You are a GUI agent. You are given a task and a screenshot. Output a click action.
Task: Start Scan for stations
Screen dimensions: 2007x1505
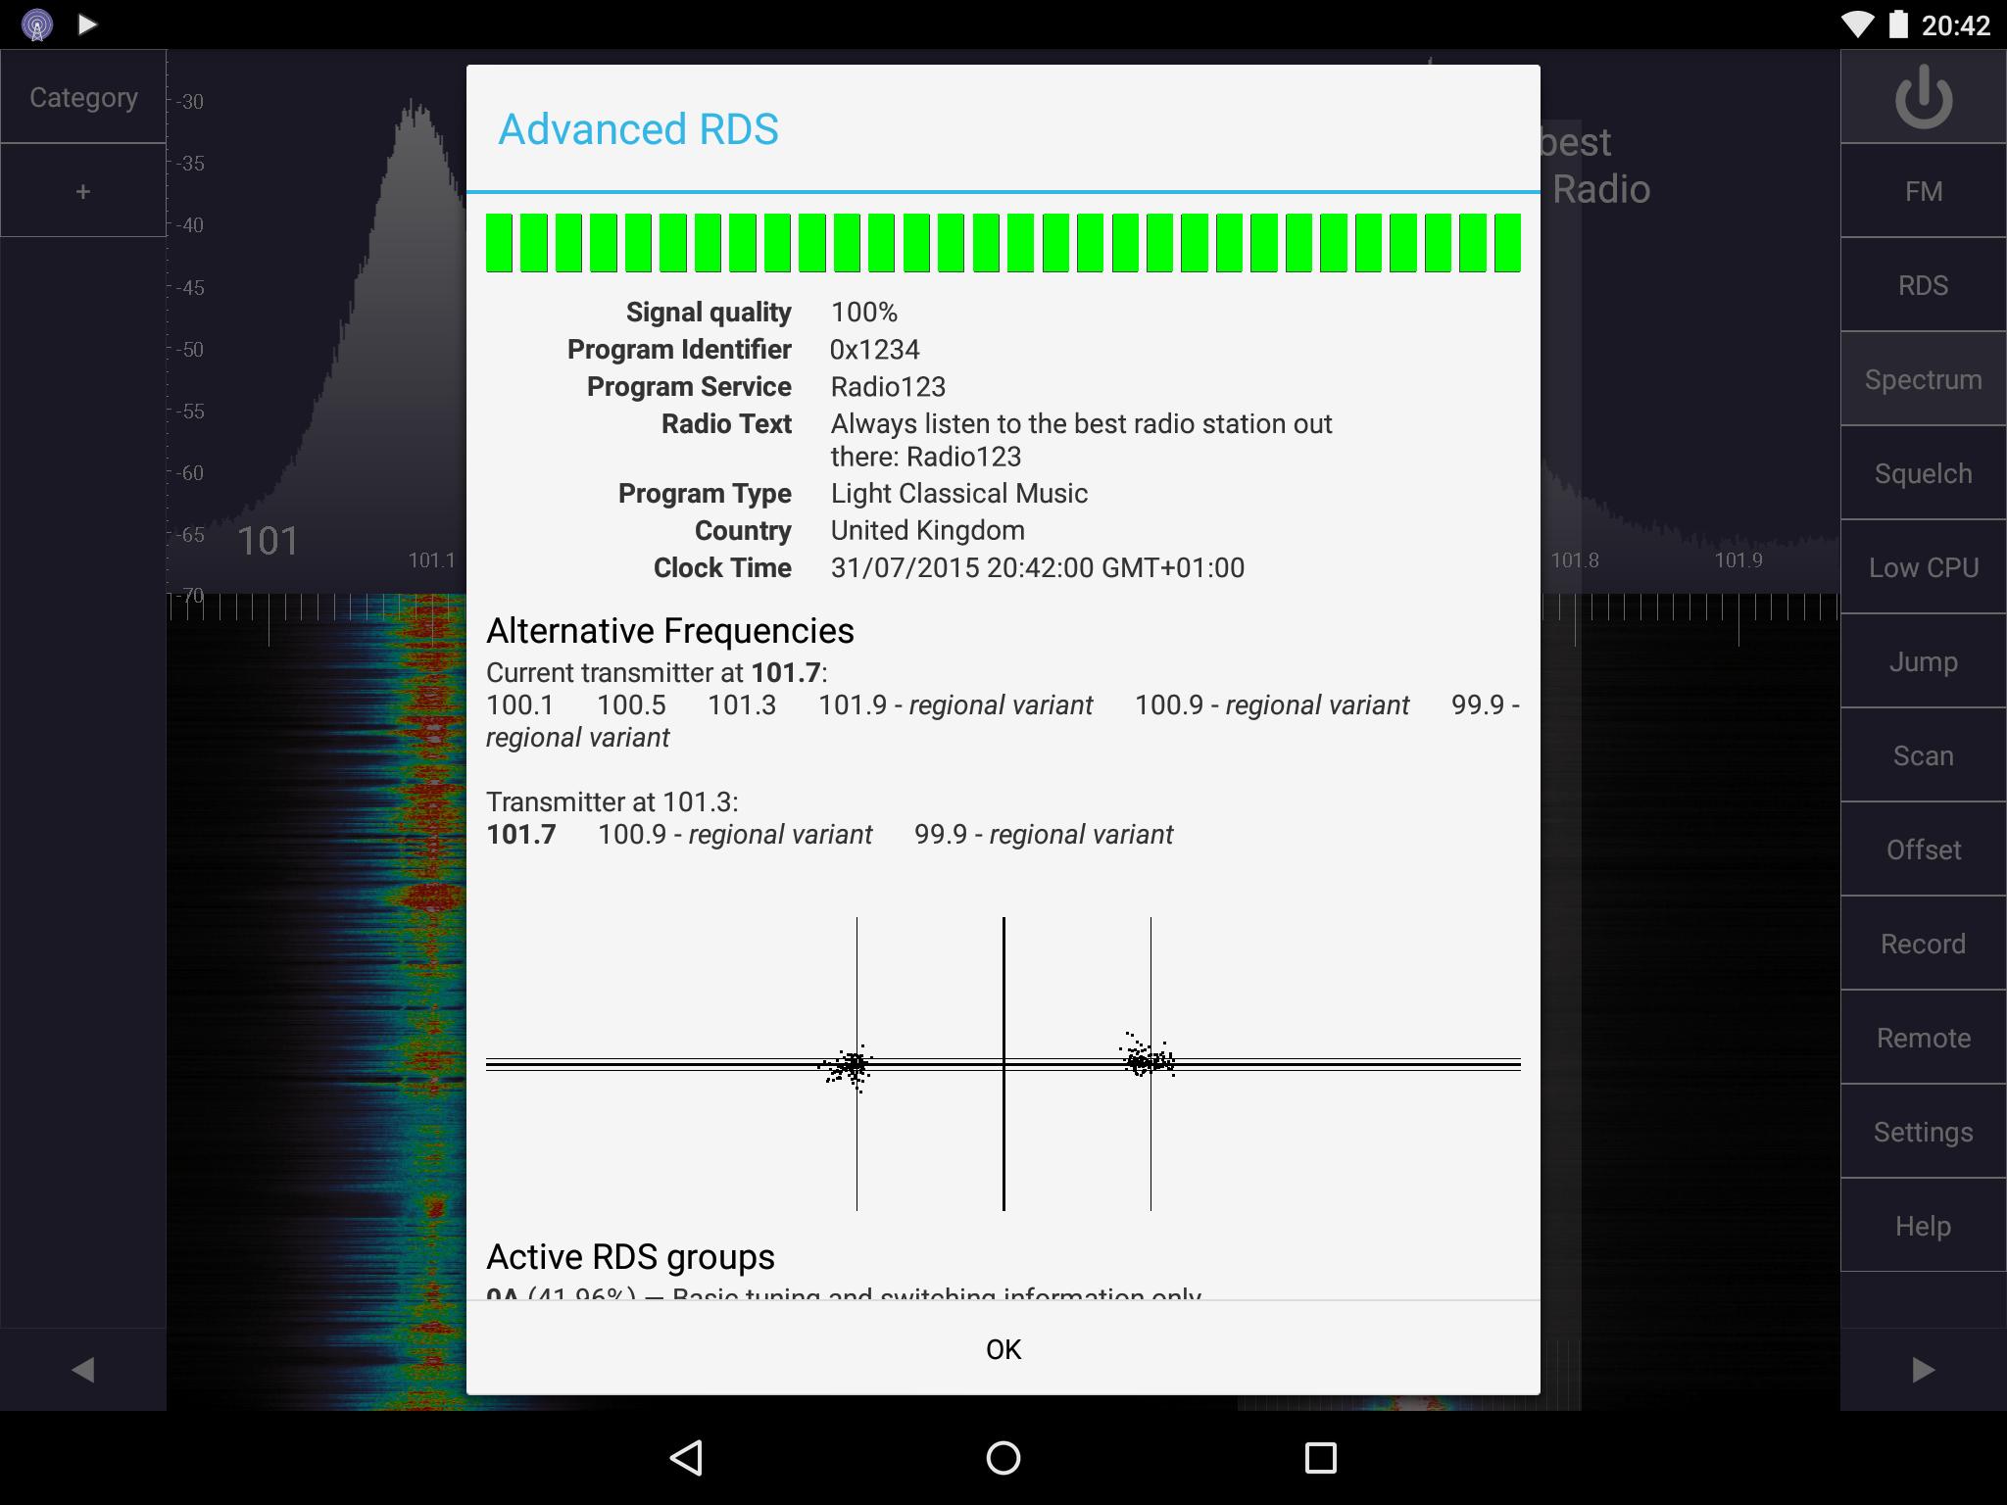point(1920,755)
